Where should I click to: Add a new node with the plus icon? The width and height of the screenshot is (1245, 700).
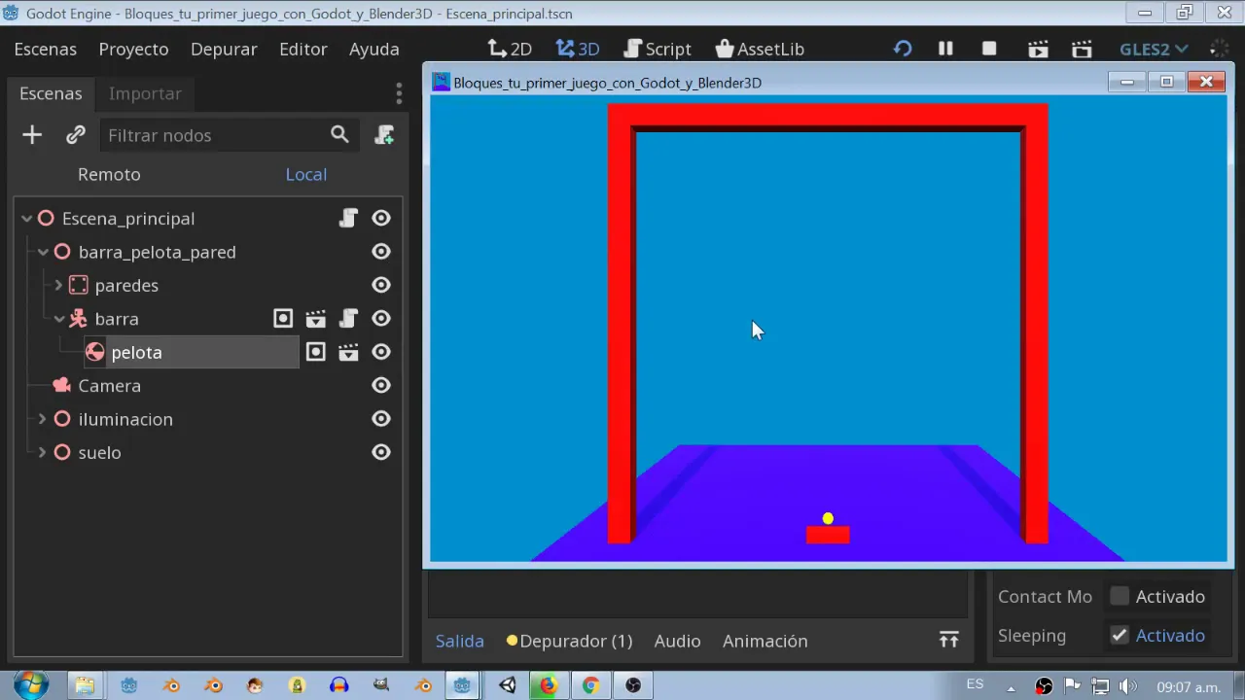32,135
